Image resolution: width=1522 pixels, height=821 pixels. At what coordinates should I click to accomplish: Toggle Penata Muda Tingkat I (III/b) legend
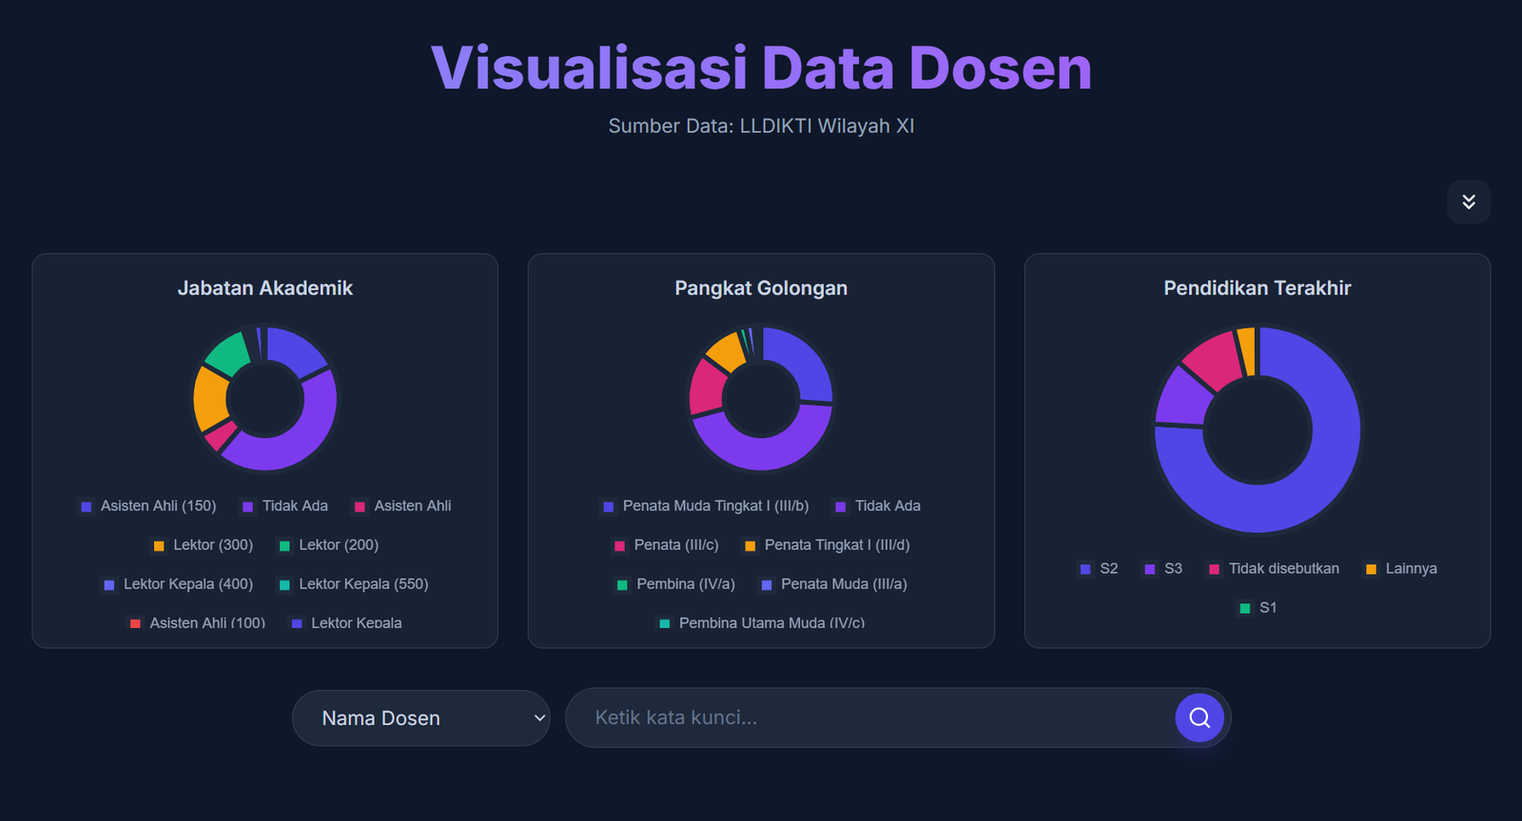point(706,506)
